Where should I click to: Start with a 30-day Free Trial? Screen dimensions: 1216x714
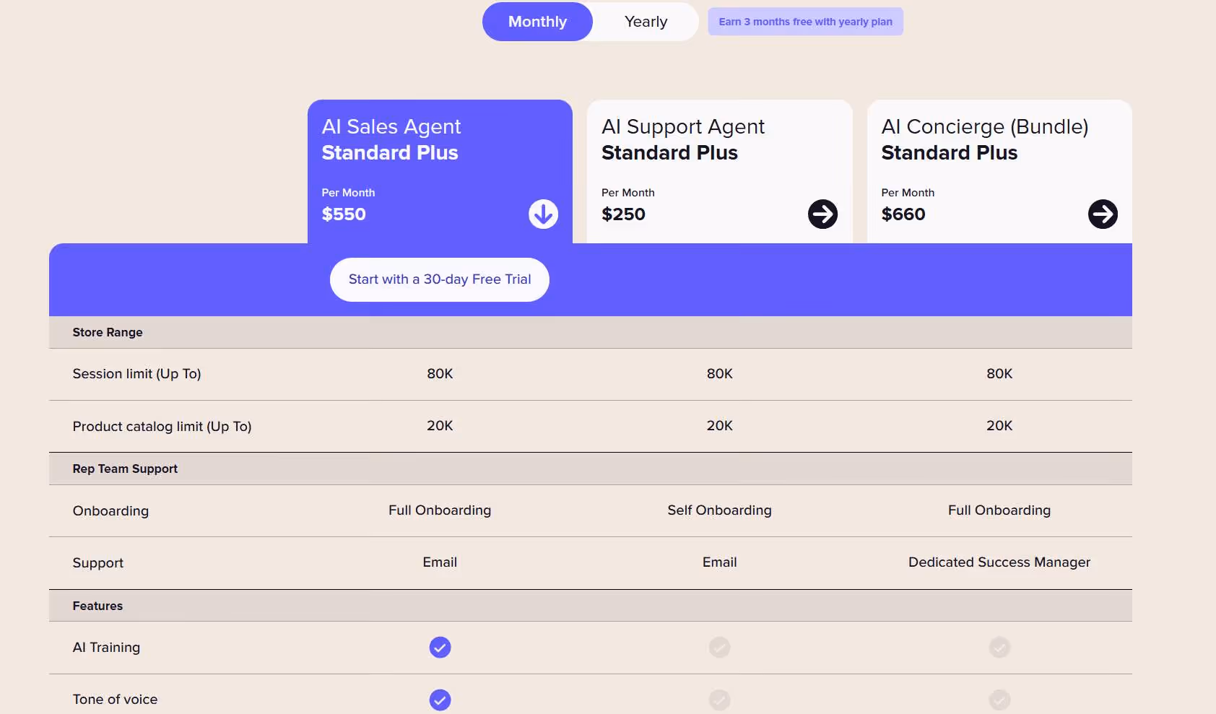pyautogui.click(x=440, y=279)
